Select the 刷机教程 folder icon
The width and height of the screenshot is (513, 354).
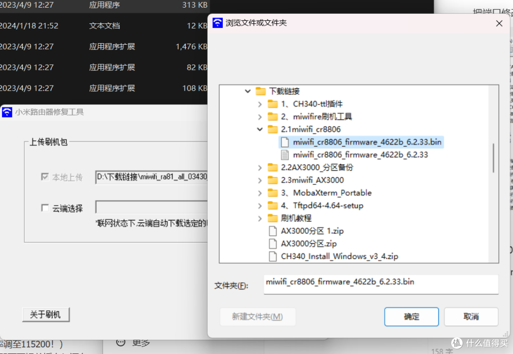[273, 218]
